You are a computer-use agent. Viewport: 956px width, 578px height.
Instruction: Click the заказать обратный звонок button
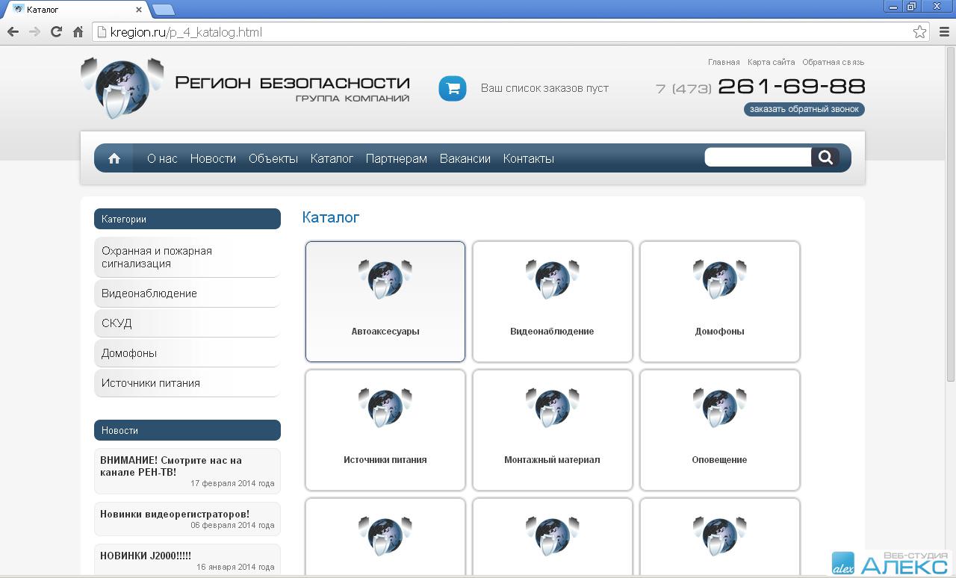(804, 109)
